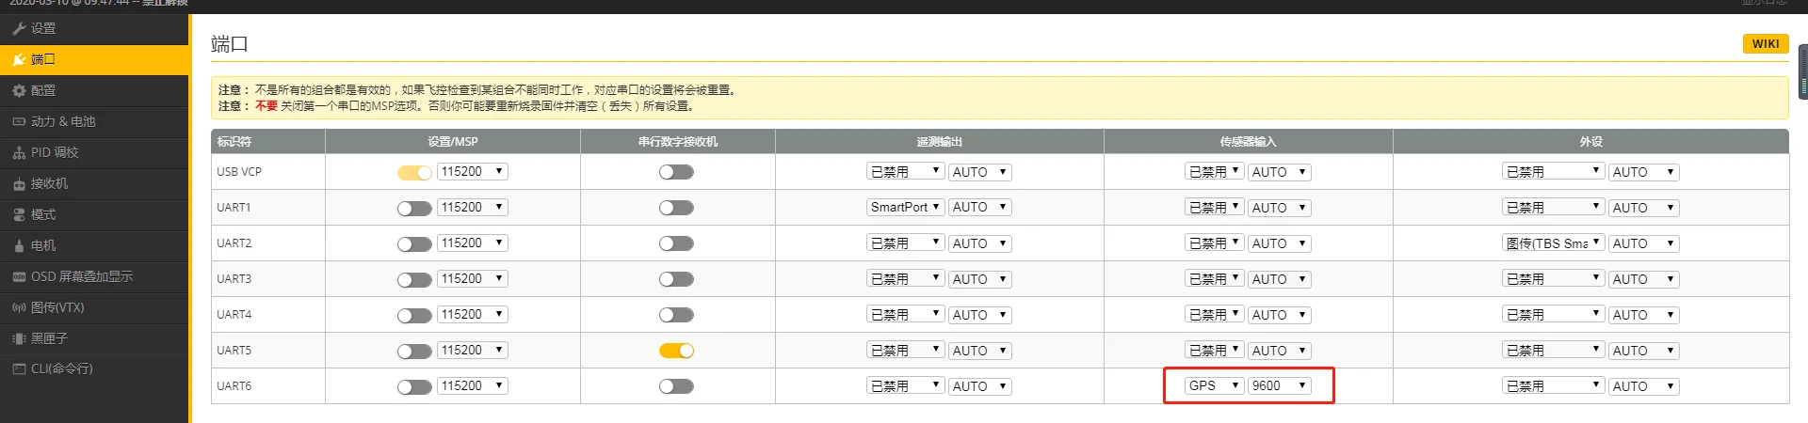
Task: Open the OSD 屏幕叠加显示 tab
Action: (81, 277)
